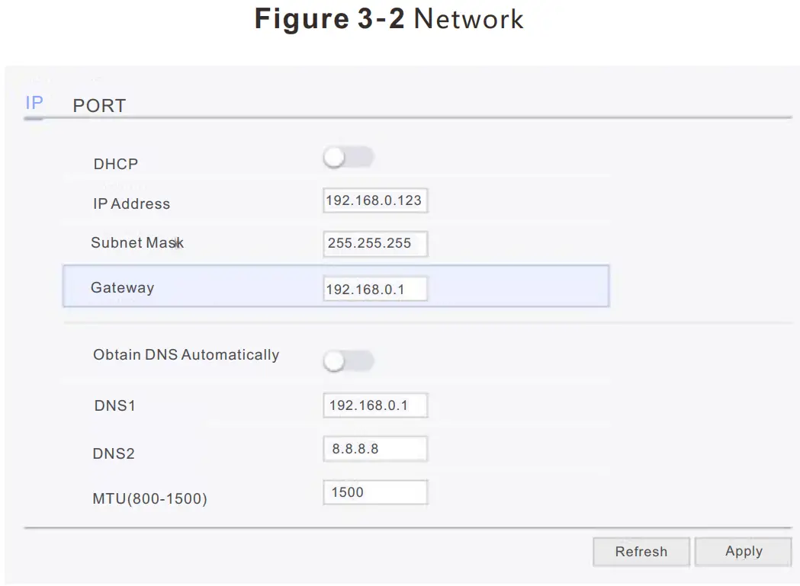Click the Subnet Mask label text

tap(137, 243)
